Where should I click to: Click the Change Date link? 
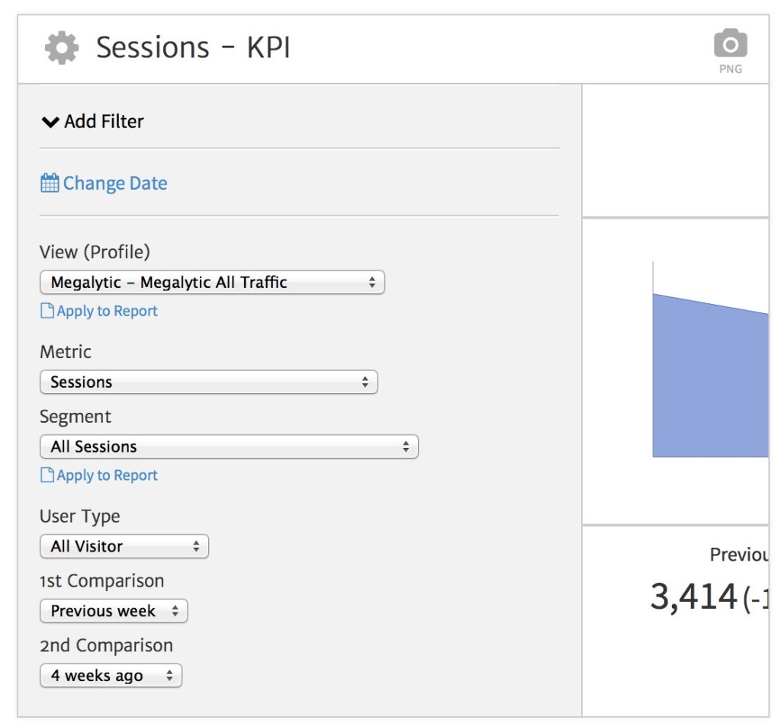pos(114,182)
